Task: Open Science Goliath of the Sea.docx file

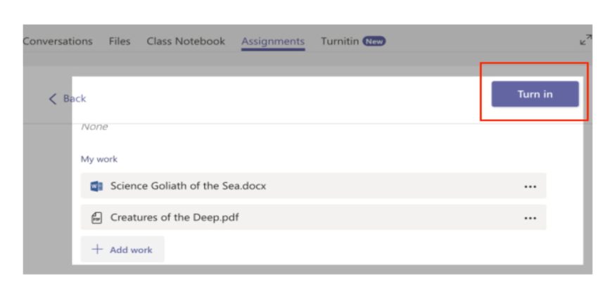Action: pyautogui.click(x=188, y=186)
